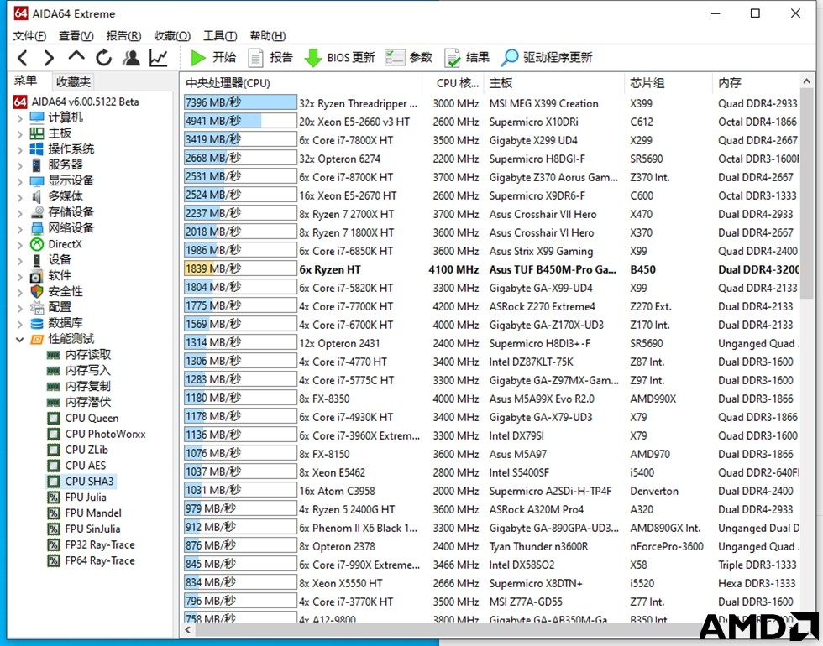Sort by 芯片组 column header
823x646 pixels.
(668, 83)
